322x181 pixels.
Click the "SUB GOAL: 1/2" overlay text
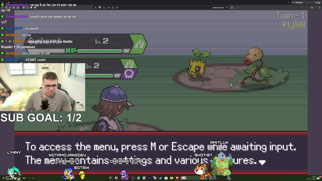(x=41, y=118)
